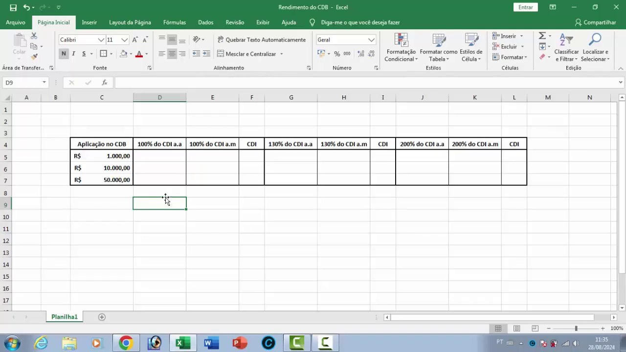Select the Planilha1 sheet tab
The width and height of the screenshot is (626, 352).
[x=65, y=317]
